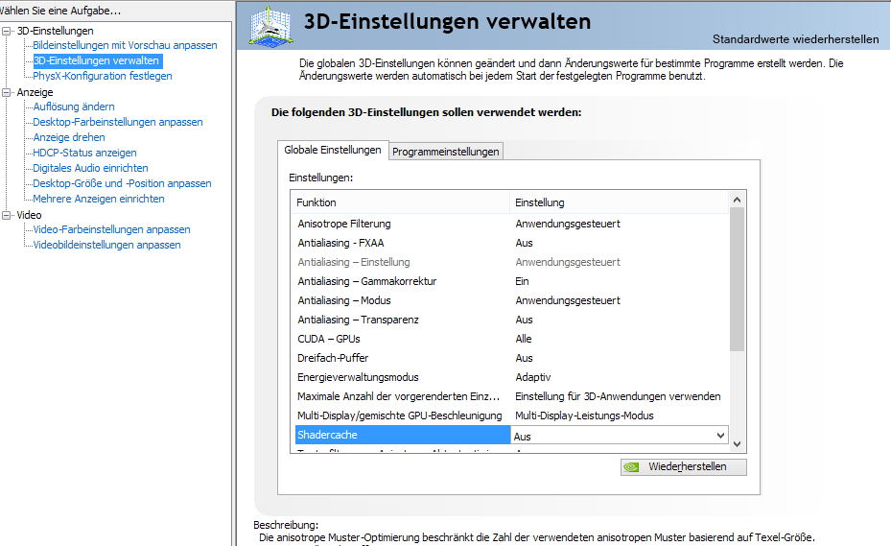
Task: Click NVIDIA logo on Wiederherstellen button
Action: coord(631,467)
